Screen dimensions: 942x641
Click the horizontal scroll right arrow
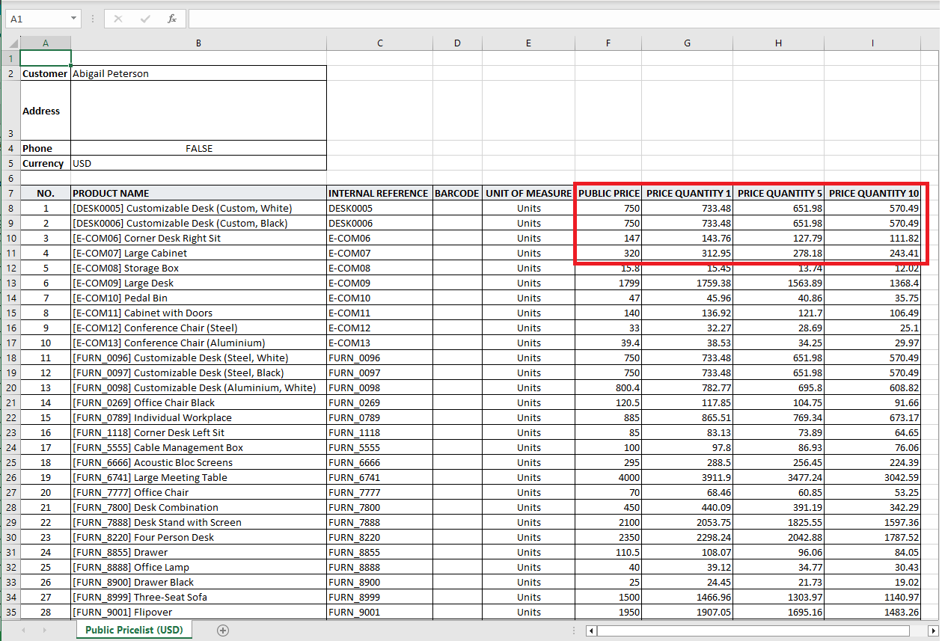click(x=932, y=631)
